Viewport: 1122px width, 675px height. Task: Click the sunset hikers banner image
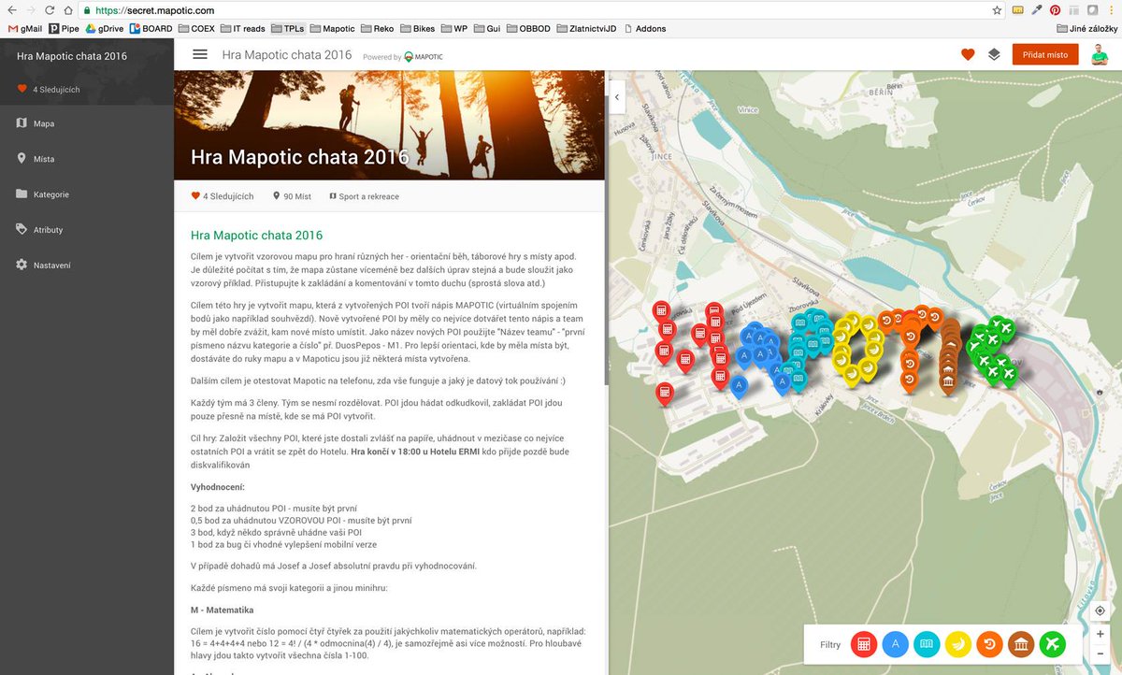[389, 125]
